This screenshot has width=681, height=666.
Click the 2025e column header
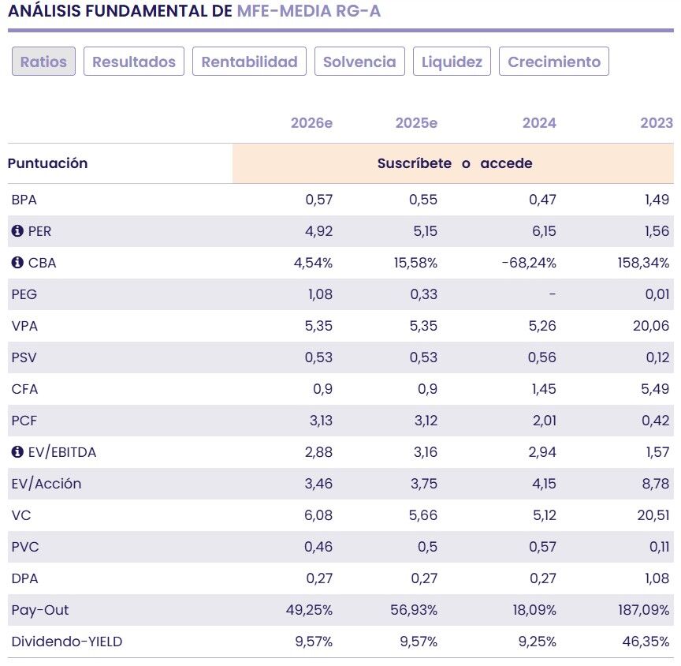coord(416,122)
